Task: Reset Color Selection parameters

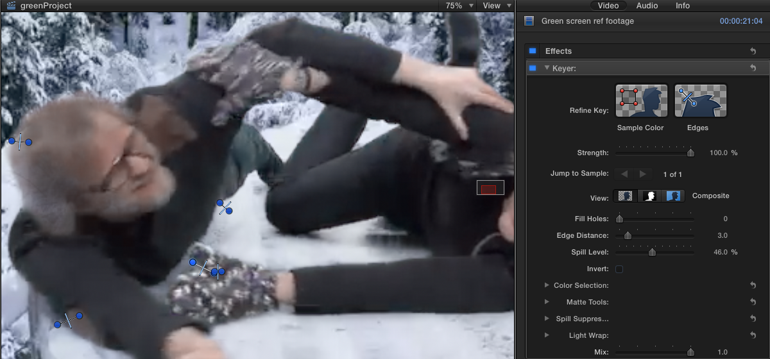Action: (753, 285)
